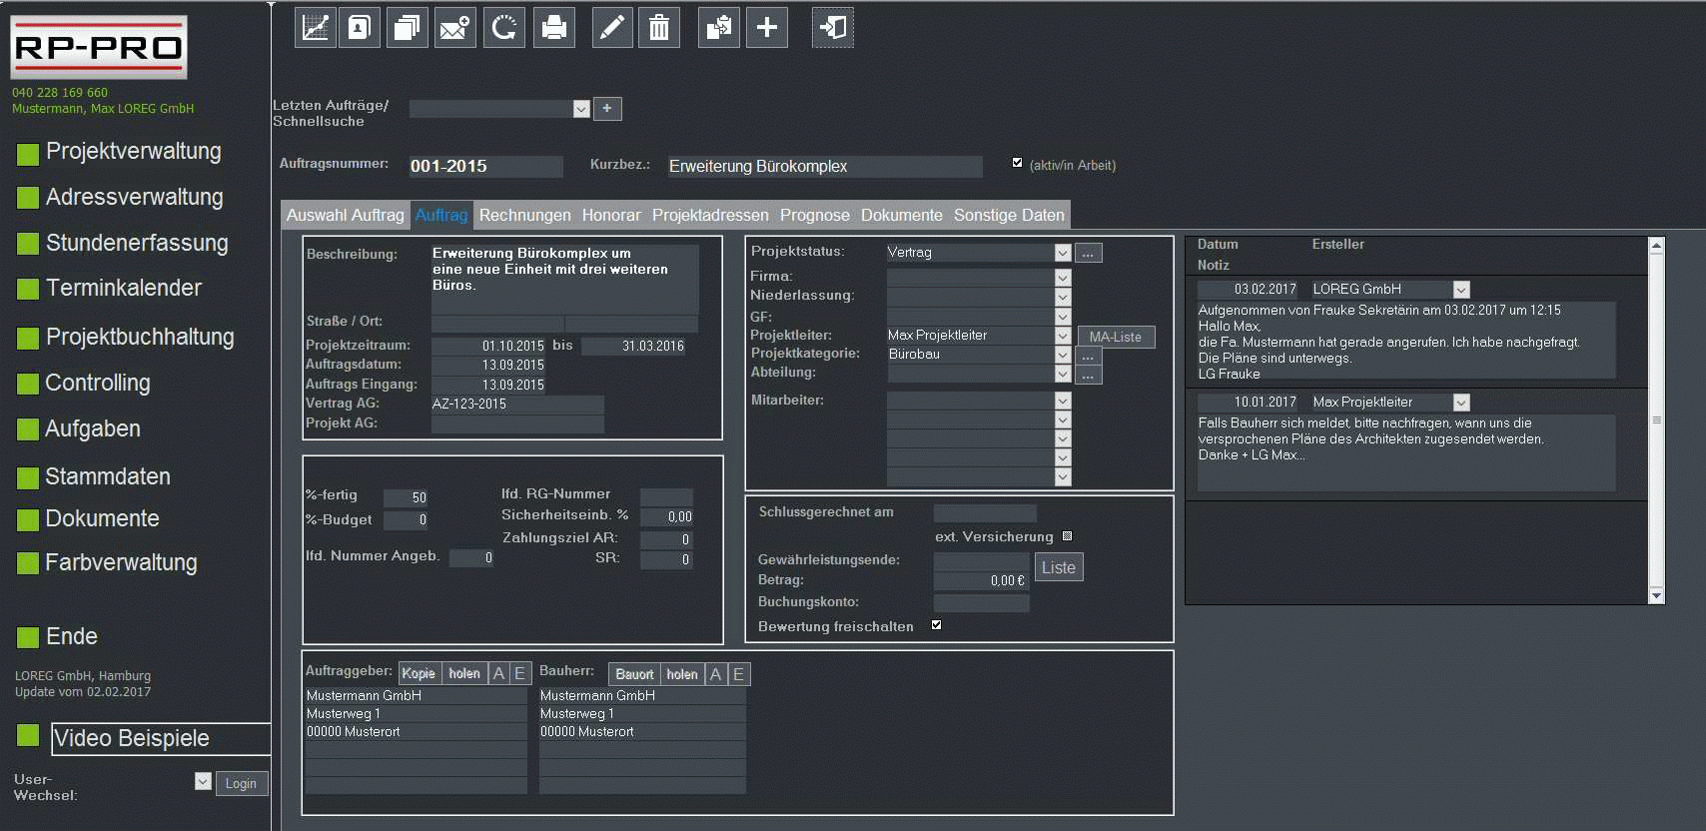Click Kopie button next to Auftraggeber
Image resolution: width=1706 pixels, height=831 pixels.
pyautogui.click(x=419, y=674)
